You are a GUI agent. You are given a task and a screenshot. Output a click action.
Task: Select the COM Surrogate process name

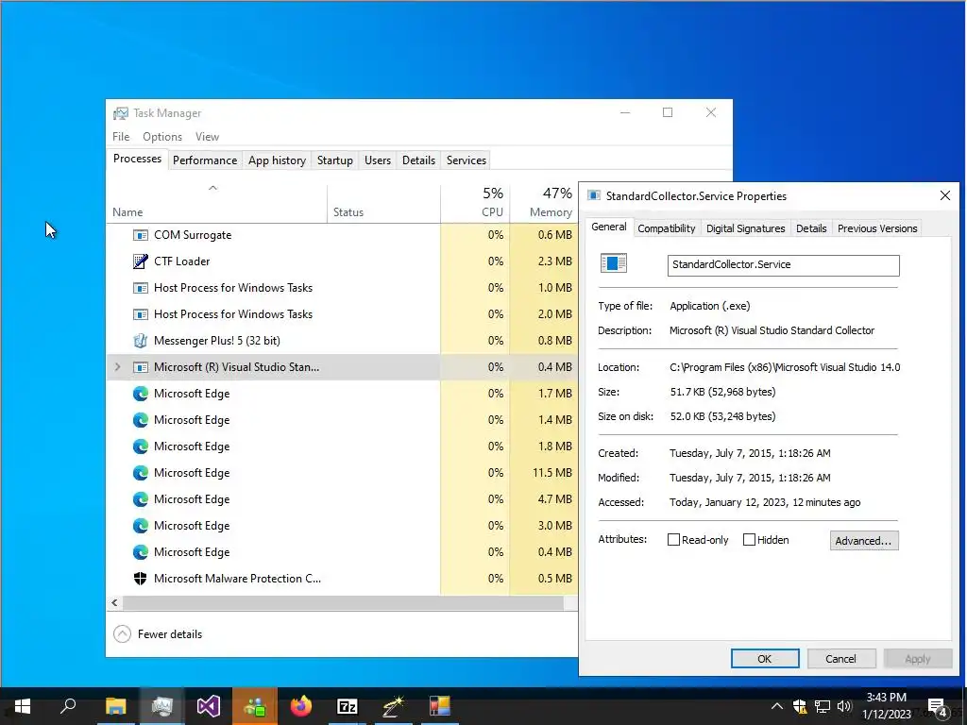pos(193,235)
